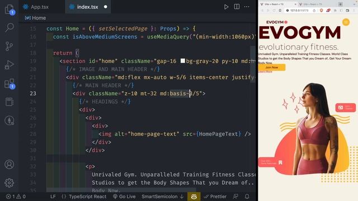Open the browser extensions puzzle icon

pyautogui.click(x=335, y=11)
